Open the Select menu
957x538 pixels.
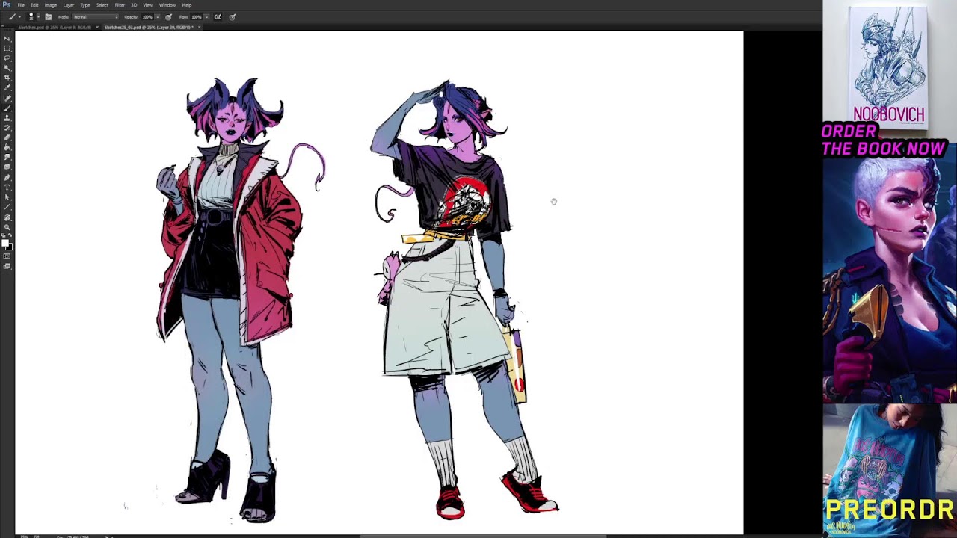click(x=102, y=5)
